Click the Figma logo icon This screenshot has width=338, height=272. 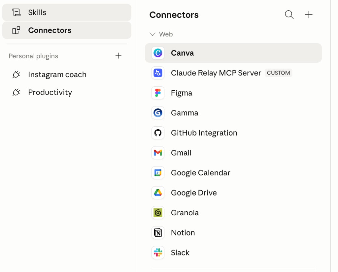click(x=158, y=93)
